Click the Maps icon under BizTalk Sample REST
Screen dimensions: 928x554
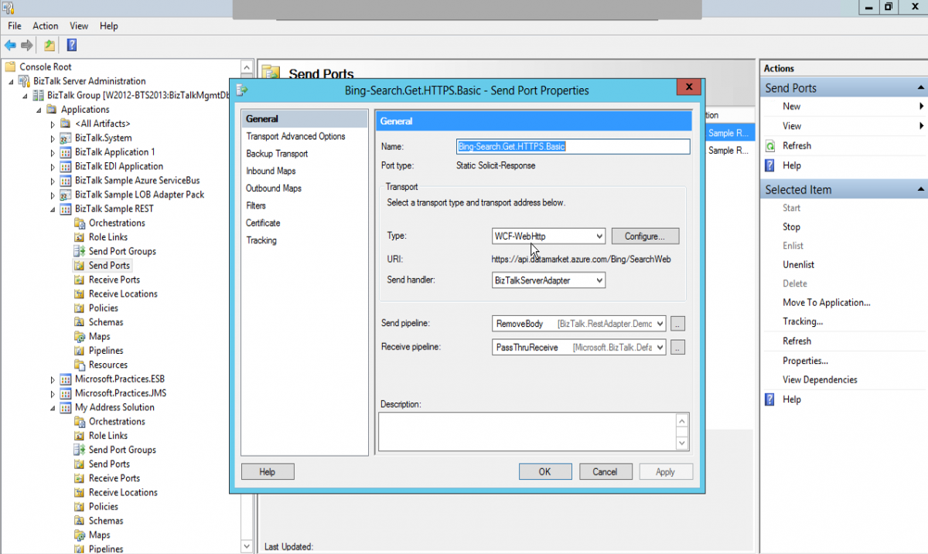pyautogui.click(x=80, y=336)
